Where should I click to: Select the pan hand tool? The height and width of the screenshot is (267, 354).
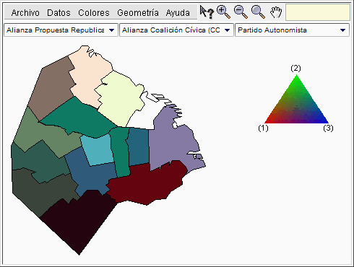coord(276,12)
